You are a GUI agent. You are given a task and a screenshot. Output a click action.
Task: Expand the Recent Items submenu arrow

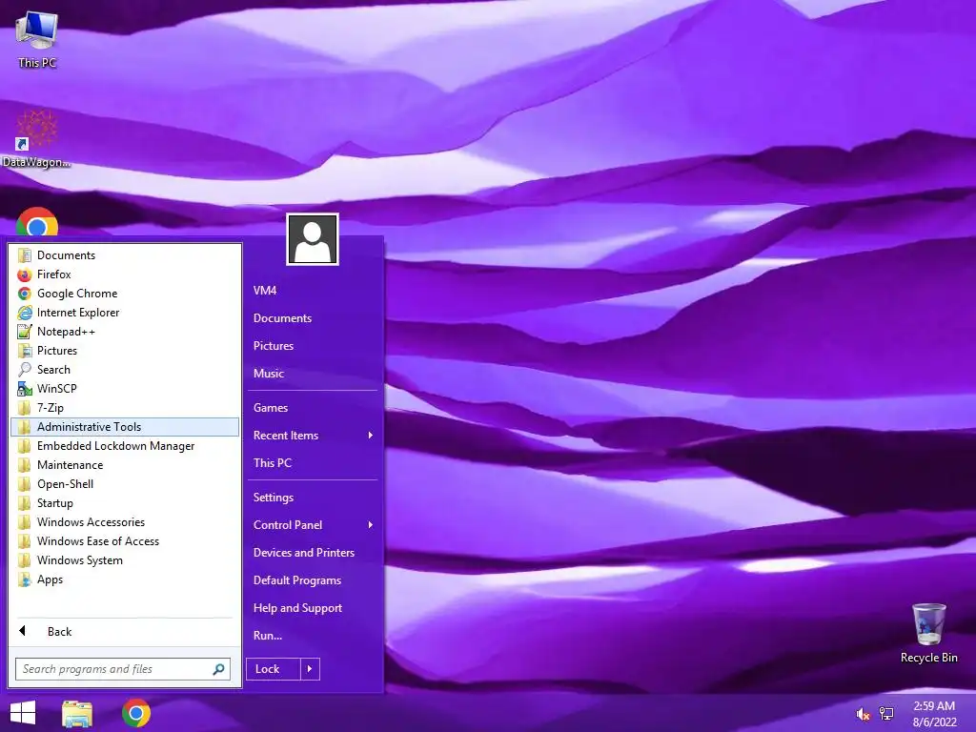pos(371,436)
